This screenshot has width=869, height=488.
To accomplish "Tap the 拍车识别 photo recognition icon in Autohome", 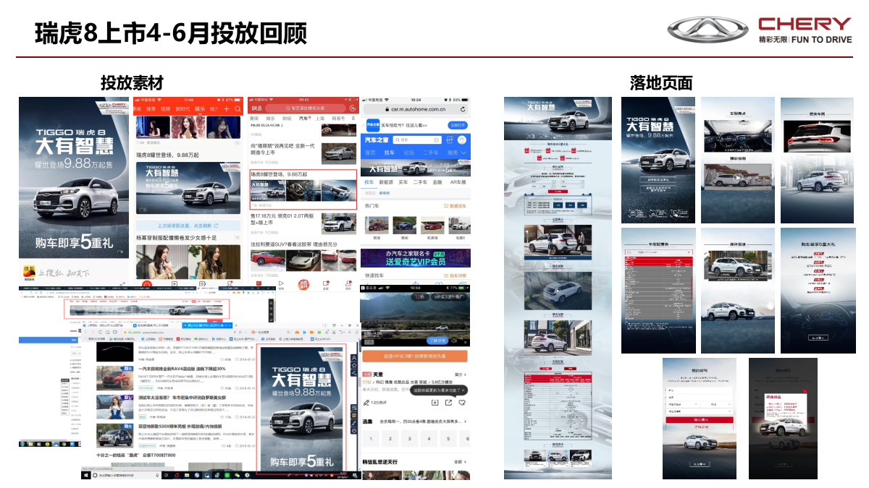I will click(435, 140).
